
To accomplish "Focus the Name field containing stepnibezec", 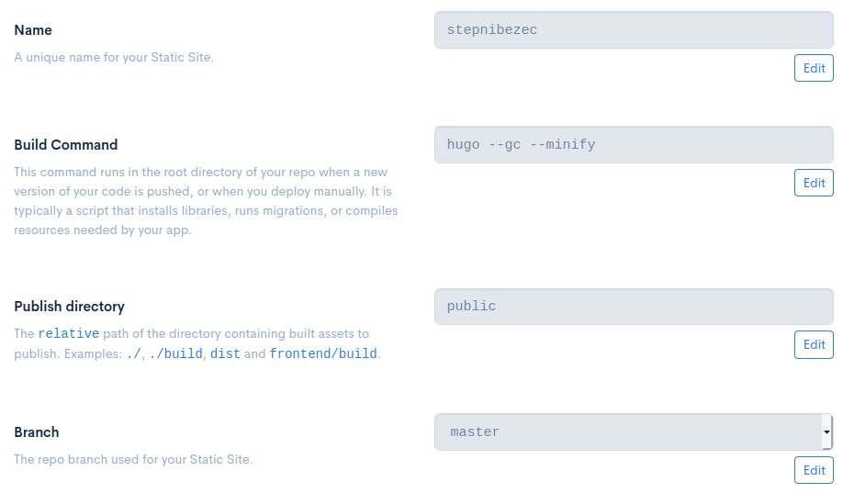I will tap(634, 29).
